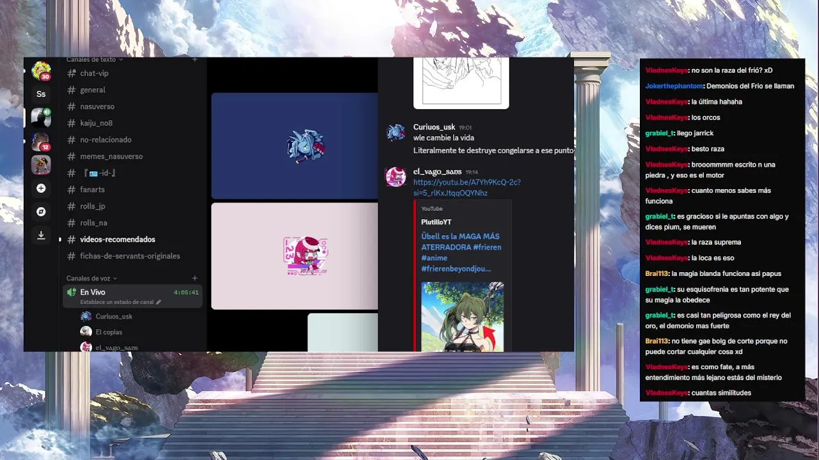Click the el_vago_sans username on the chat message
This screenshot has height=460, width=819.
coord(438,172)
